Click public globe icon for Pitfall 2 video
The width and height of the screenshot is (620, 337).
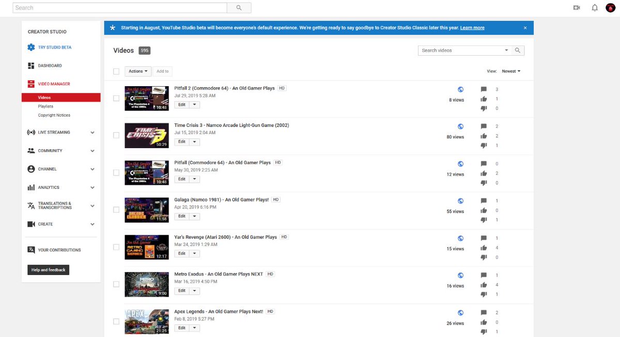[x=460, y=89]
